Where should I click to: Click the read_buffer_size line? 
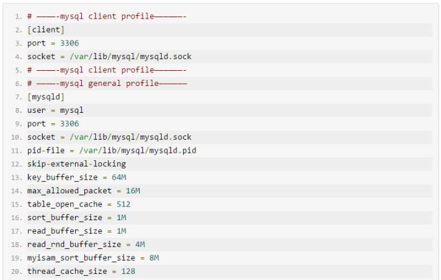pos(76,231)
